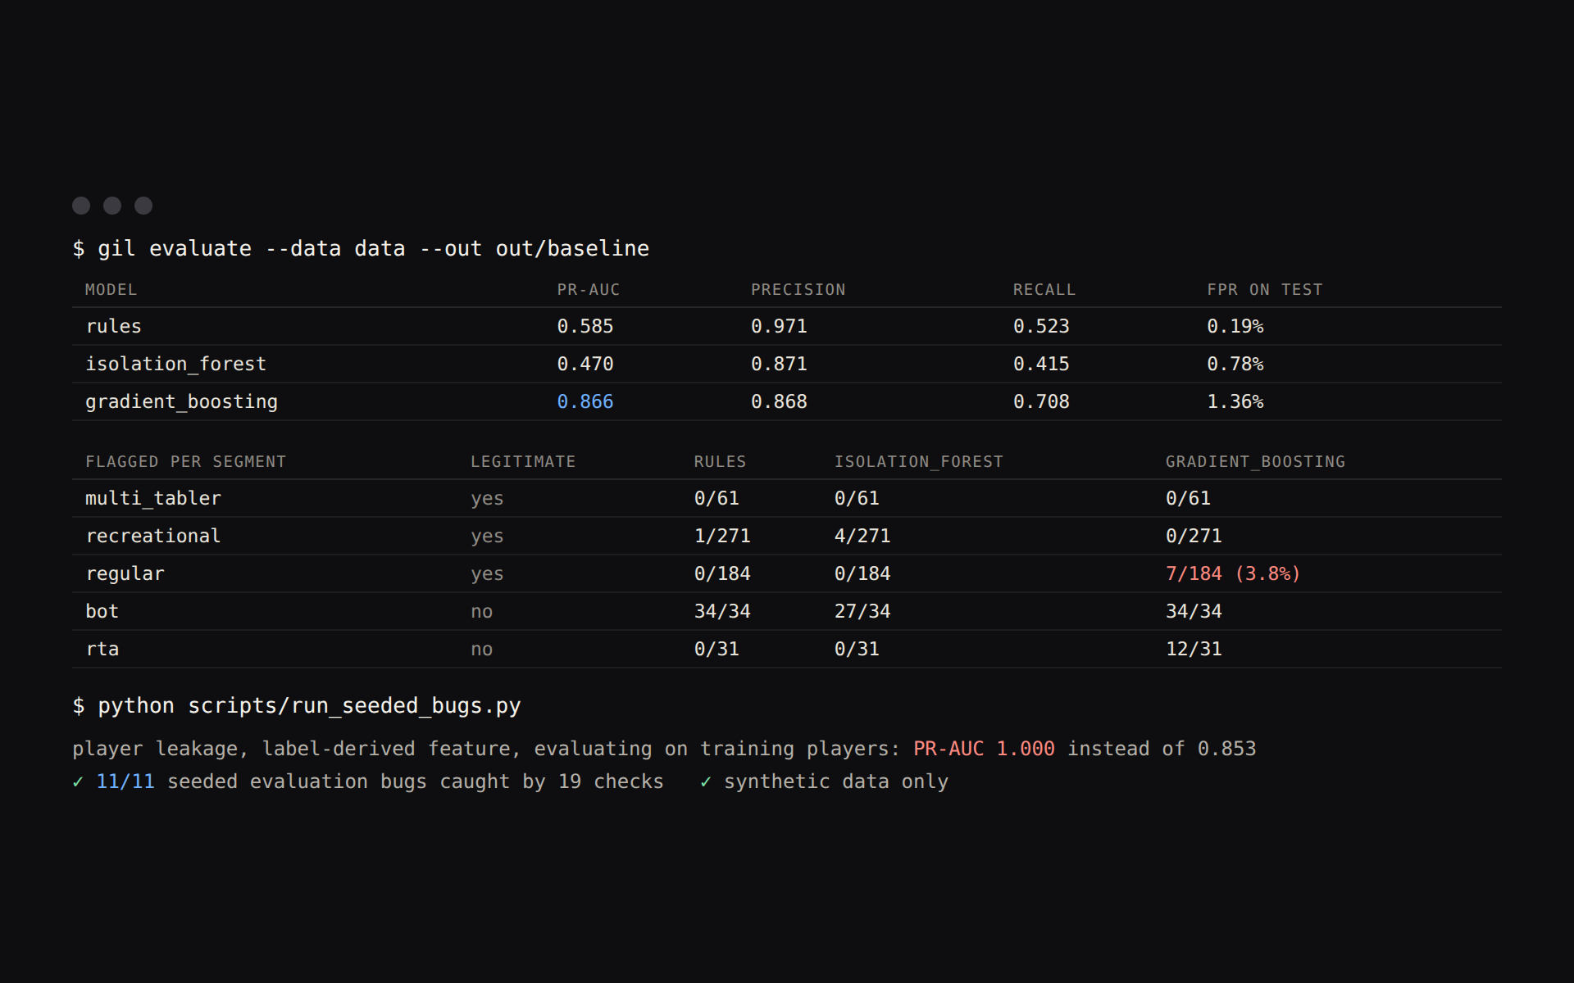This screenshot has height=983, width=1574.
Task: Click isolation_forest PR-AUC value 0.470
Action: click(x=585, y=364)
